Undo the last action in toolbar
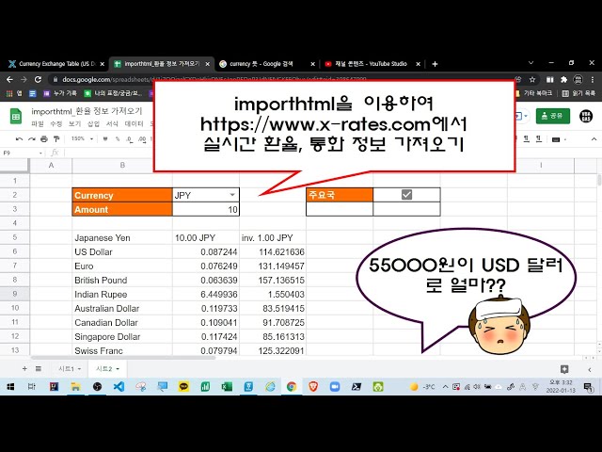This screenshot has width=602, height=452. pos(19,138)
